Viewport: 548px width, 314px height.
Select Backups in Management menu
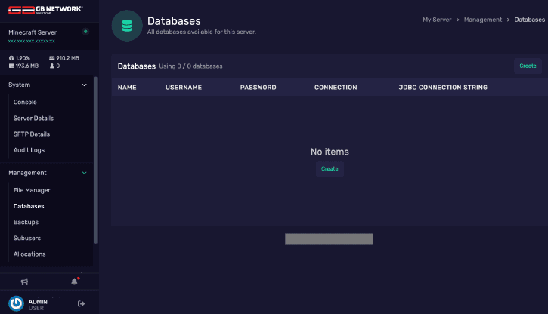coord(26,222)
